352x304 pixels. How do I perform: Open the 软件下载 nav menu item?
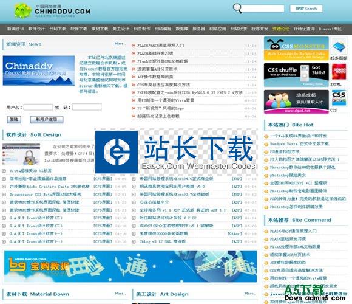coord(79,29)
